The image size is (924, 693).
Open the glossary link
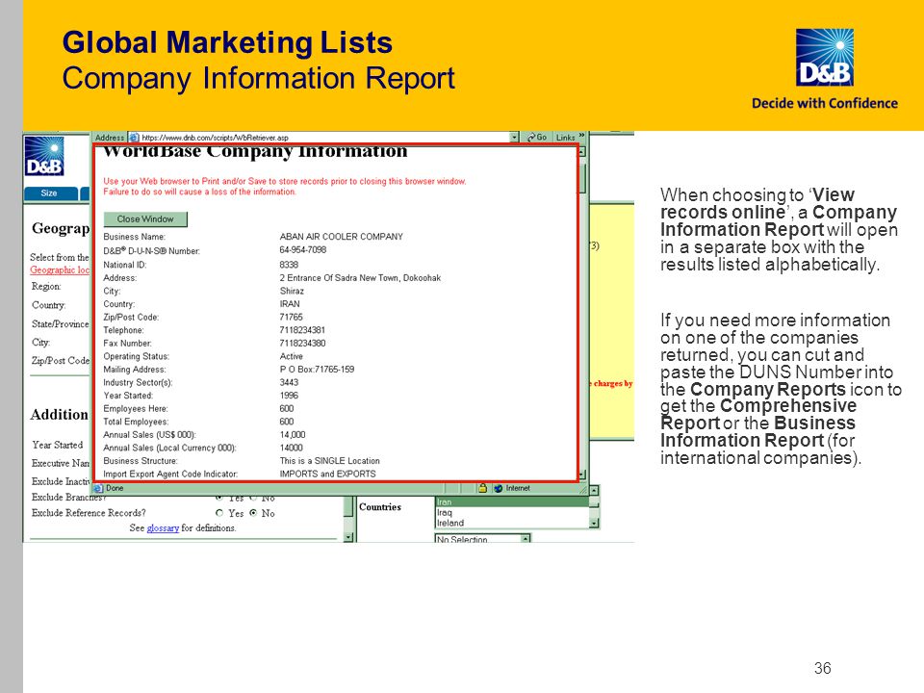point(163,528)
